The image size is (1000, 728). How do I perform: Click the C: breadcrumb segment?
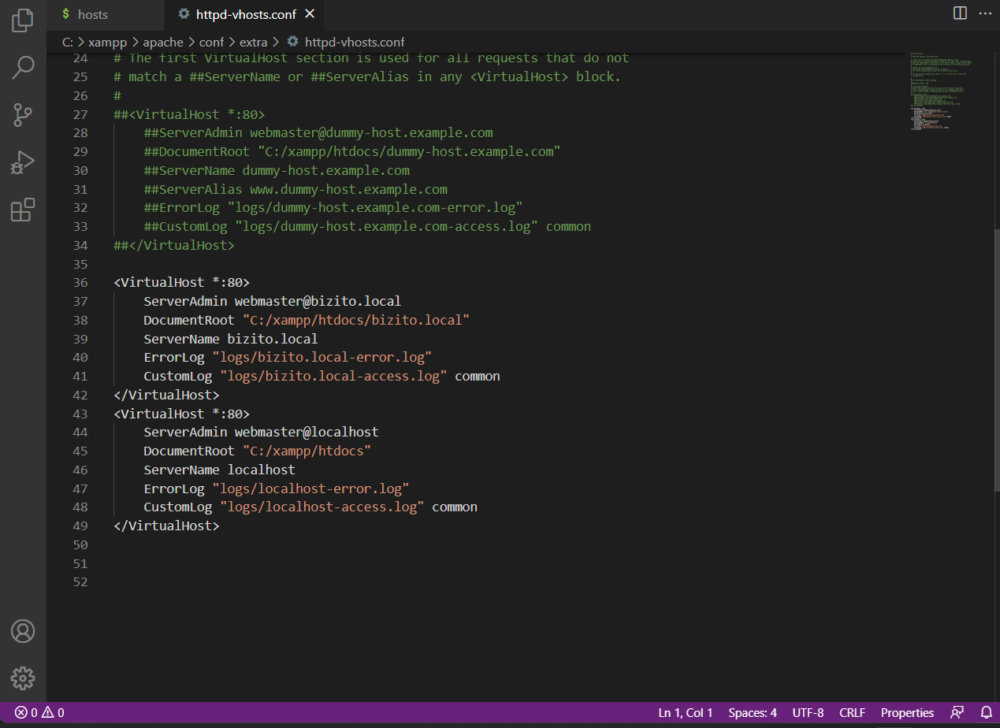pos(68,42)
